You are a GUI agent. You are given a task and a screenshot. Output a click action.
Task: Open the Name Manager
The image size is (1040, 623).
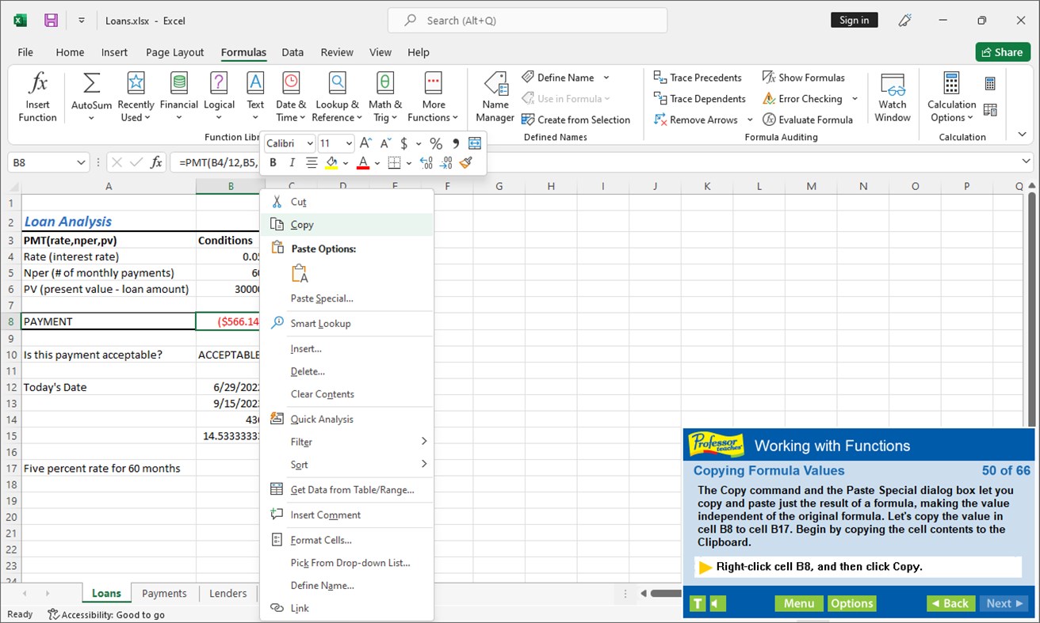[495, 95]
